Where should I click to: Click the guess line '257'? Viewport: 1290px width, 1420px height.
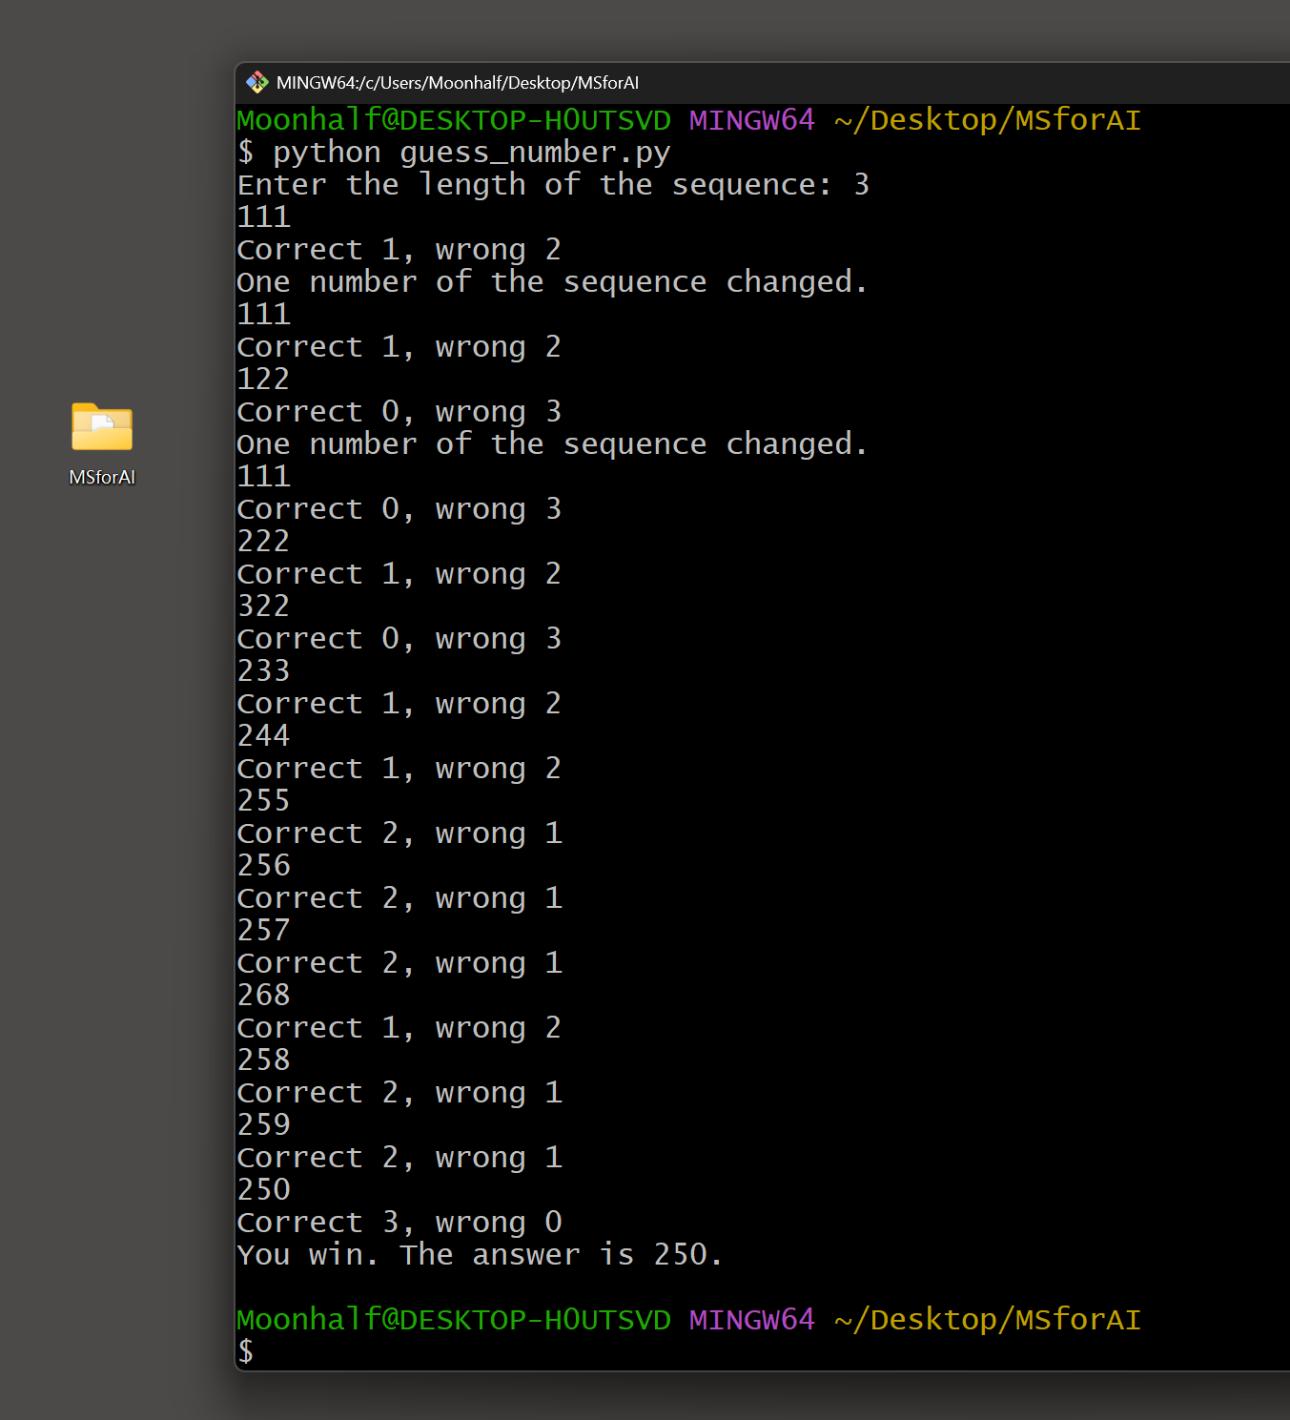(x=264, y=930)
